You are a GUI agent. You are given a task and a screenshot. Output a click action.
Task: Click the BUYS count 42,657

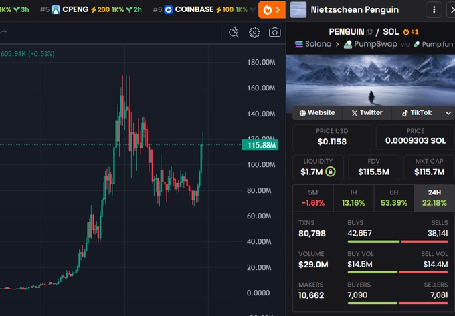pyautogui.click(x=359, y=233)
